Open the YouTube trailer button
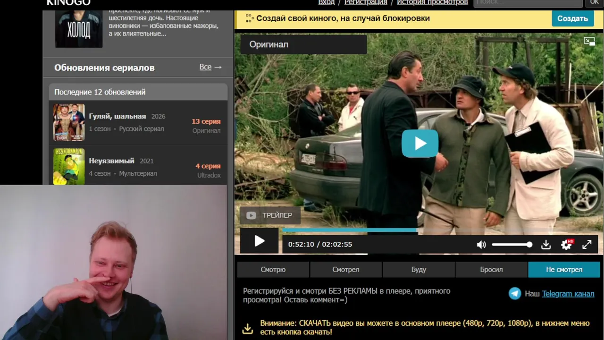 click(270, 215)
